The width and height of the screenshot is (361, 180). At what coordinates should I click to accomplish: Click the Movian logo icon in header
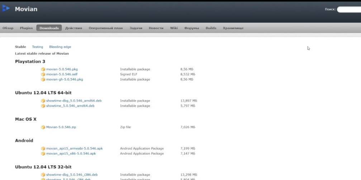6,8
